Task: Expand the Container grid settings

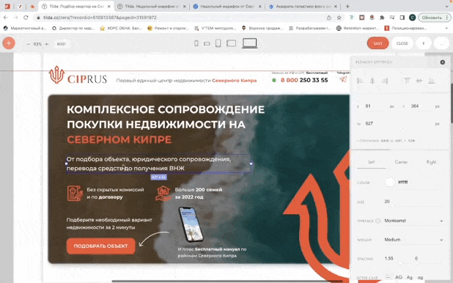Action: coord(386,141)
